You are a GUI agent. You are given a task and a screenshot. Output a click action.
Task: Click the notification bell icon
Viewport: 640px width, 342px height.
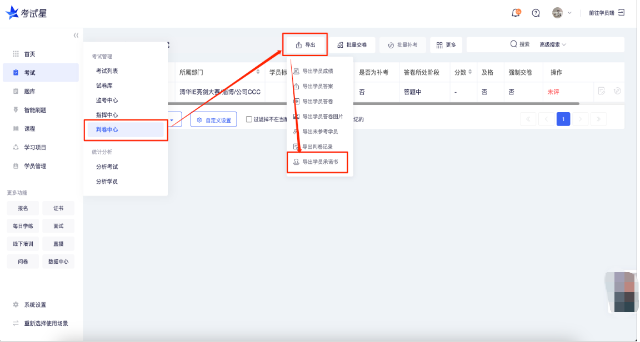(516, 13)
